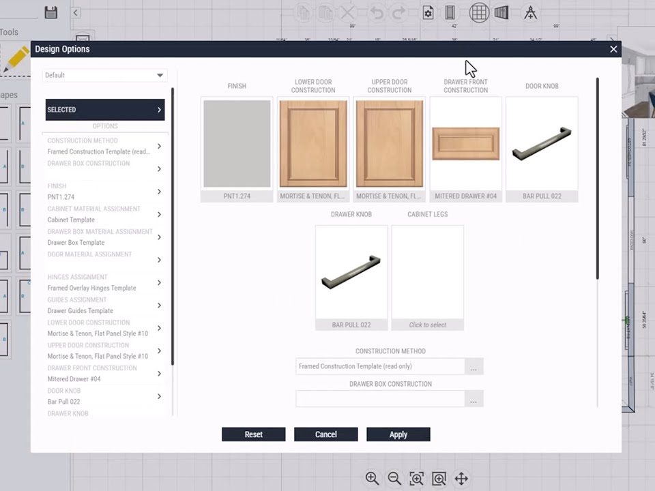Click the Reset button
The height and width of the screenshot is (491, 655).
[253, 434]
